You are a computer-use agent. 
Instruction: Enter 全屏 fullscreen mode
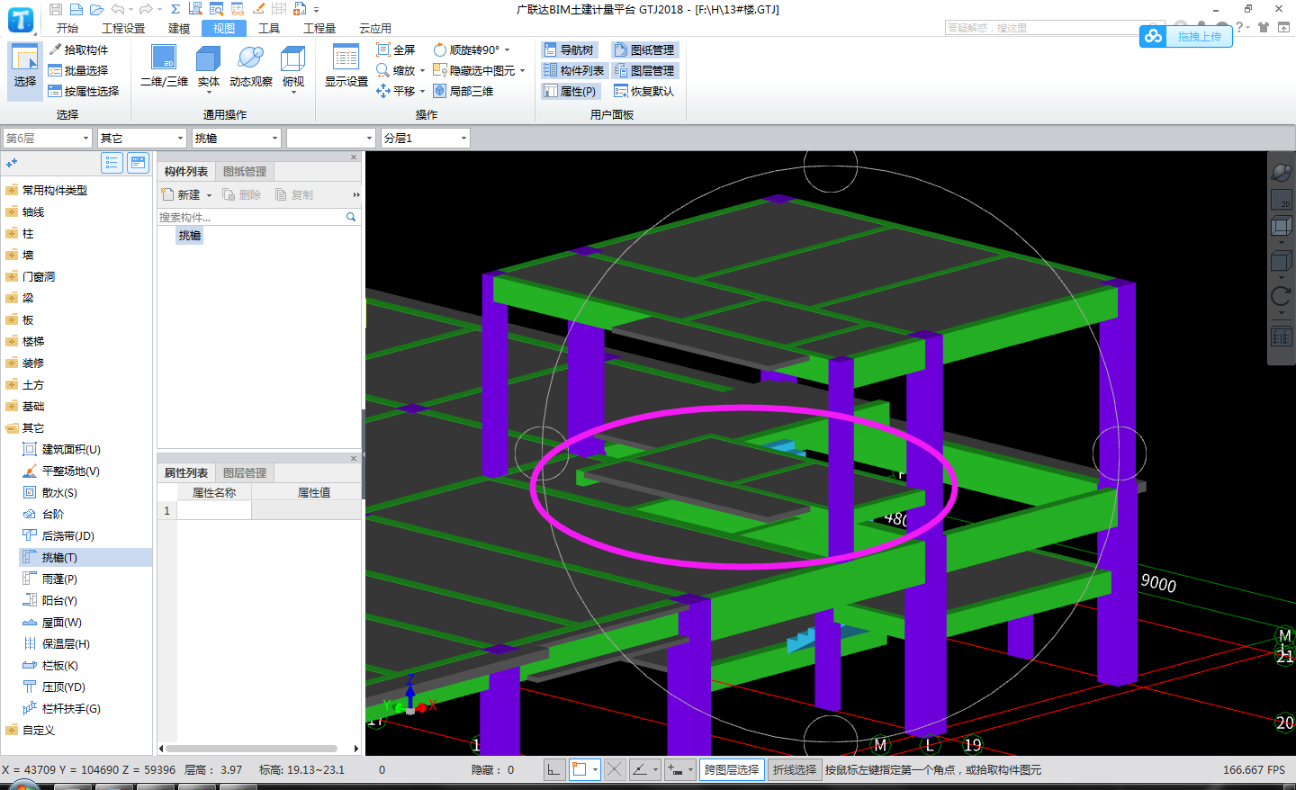tap(396, 49)
